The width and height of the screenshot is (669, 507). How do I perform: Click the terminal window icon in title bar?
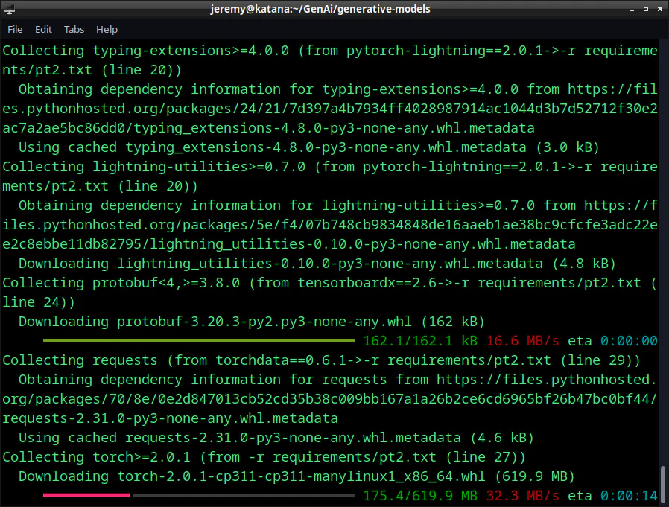pos(9,8)
